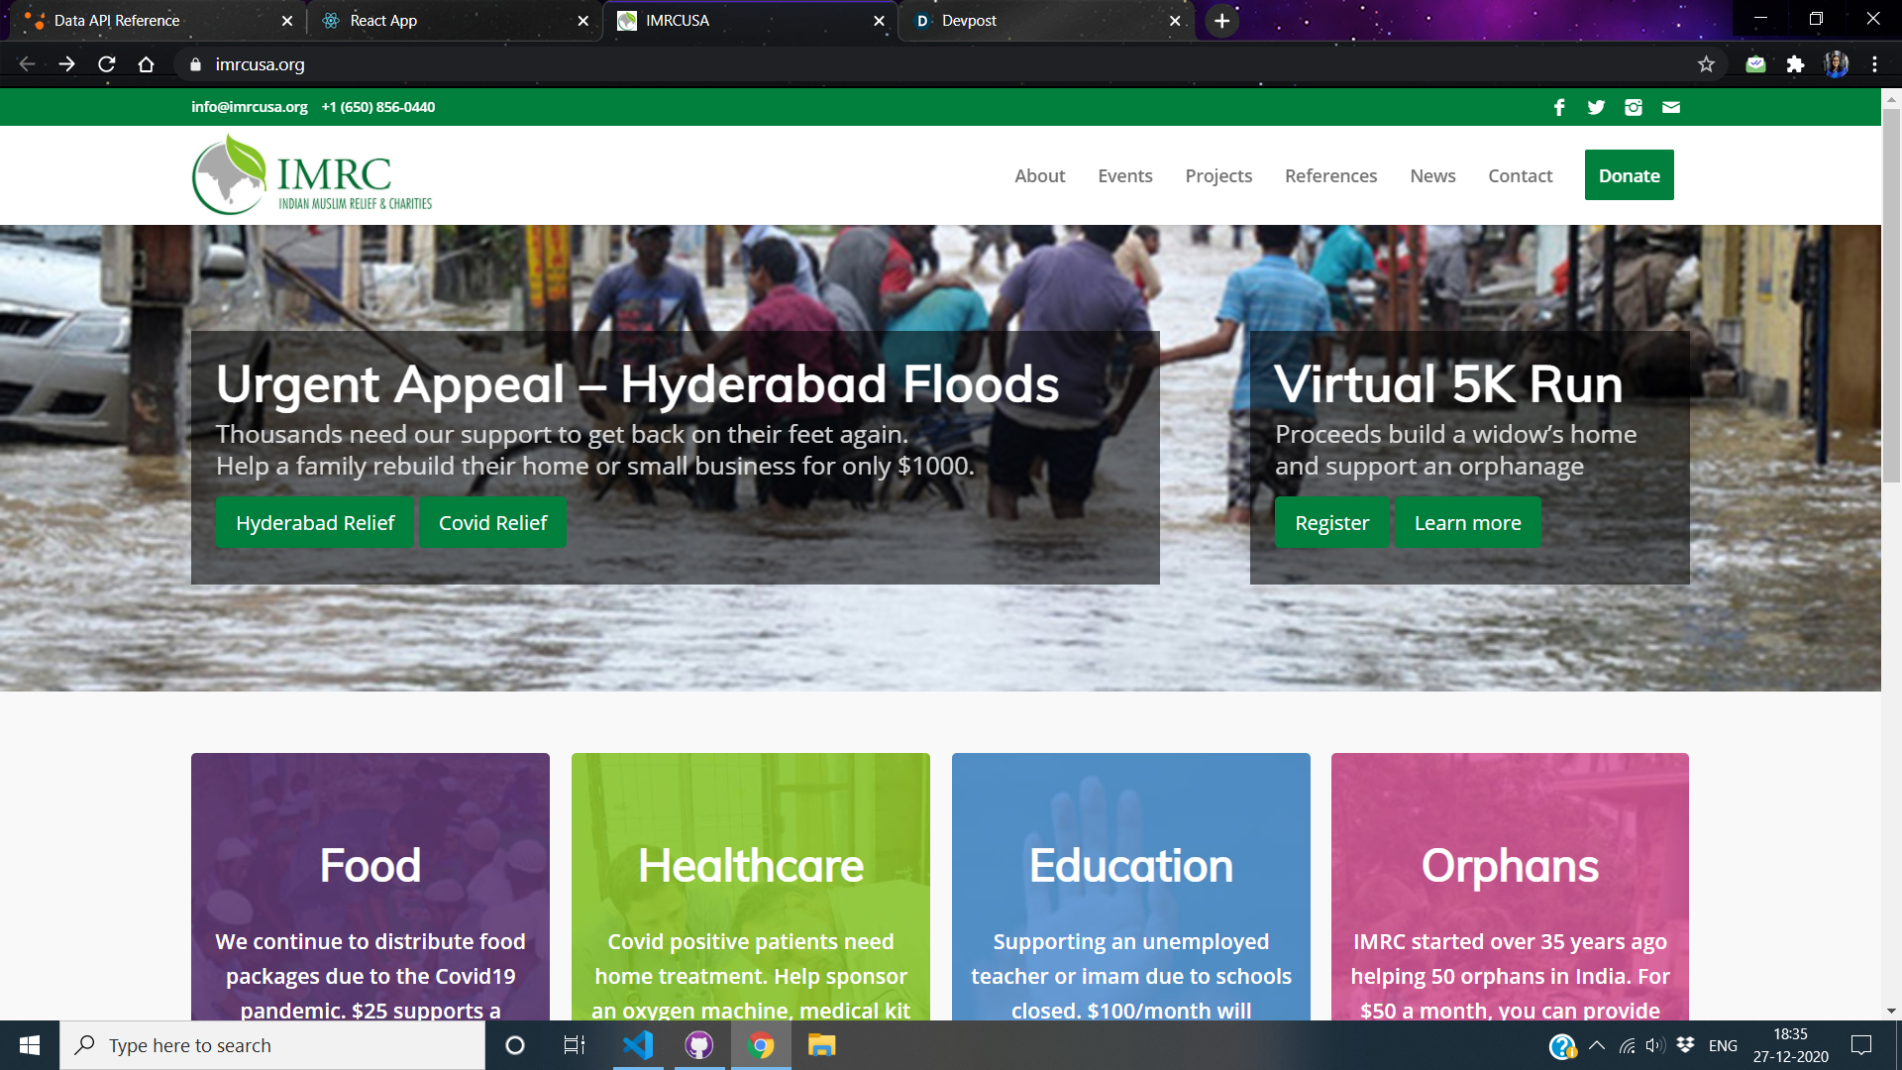Screen dimensions: 1902x1070
Task: Click the IMRC logo in header
Action: tap(312, 175)
